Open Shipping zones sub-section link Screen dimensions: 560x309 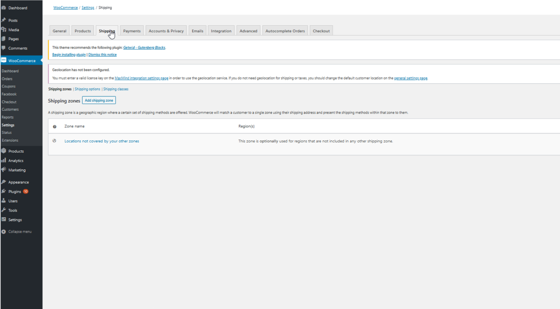pyautogui.click(x=60, y=89)
